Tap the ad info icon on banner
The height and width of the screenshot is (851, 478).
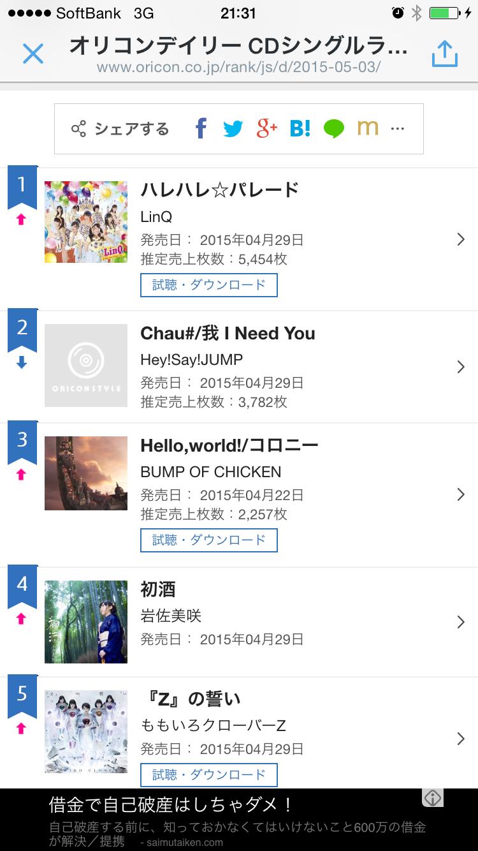[433, 798]
